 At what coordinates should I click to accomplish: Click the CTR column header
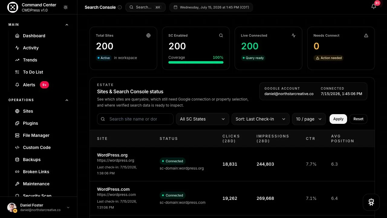pos(311,138)
